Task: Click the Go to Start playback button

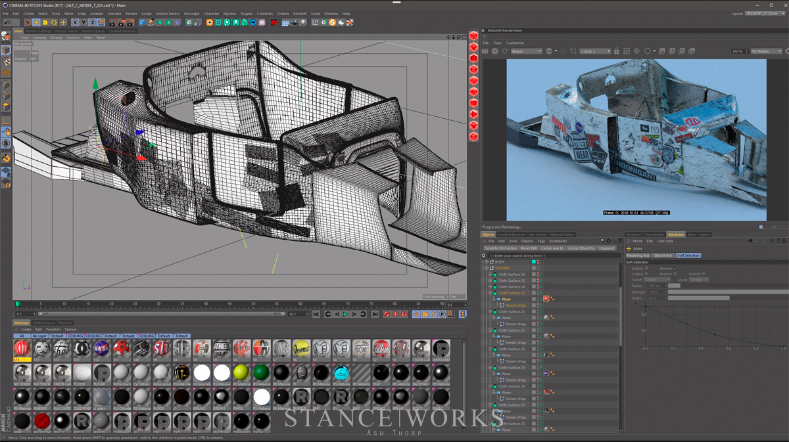Action: (316, 314)
